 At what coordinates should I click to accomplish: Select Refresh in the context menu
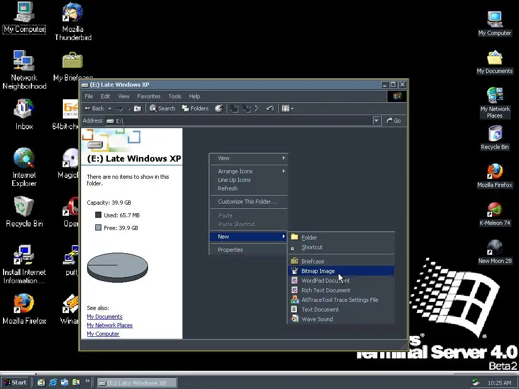coord(248,188)
